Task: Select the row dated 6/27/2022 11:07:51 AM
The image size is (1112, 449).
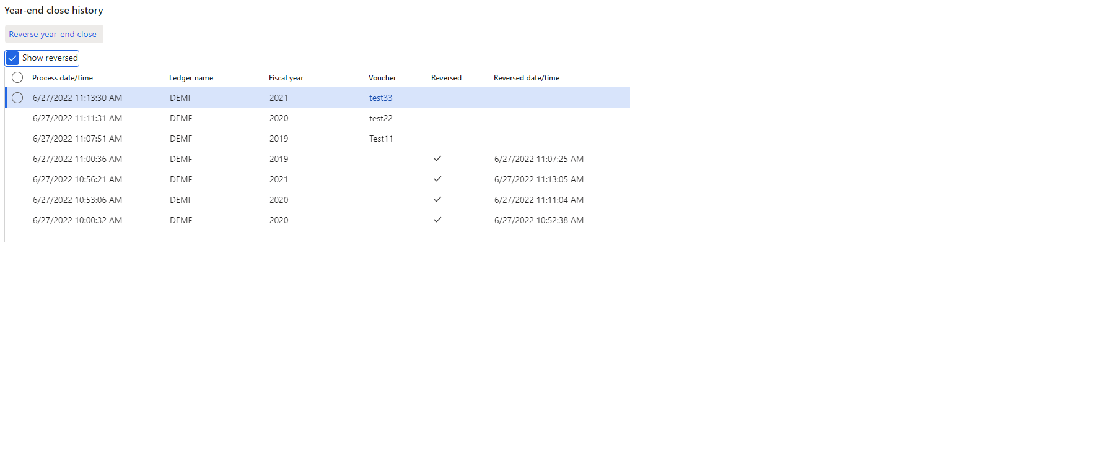Action: click(317, 139)
